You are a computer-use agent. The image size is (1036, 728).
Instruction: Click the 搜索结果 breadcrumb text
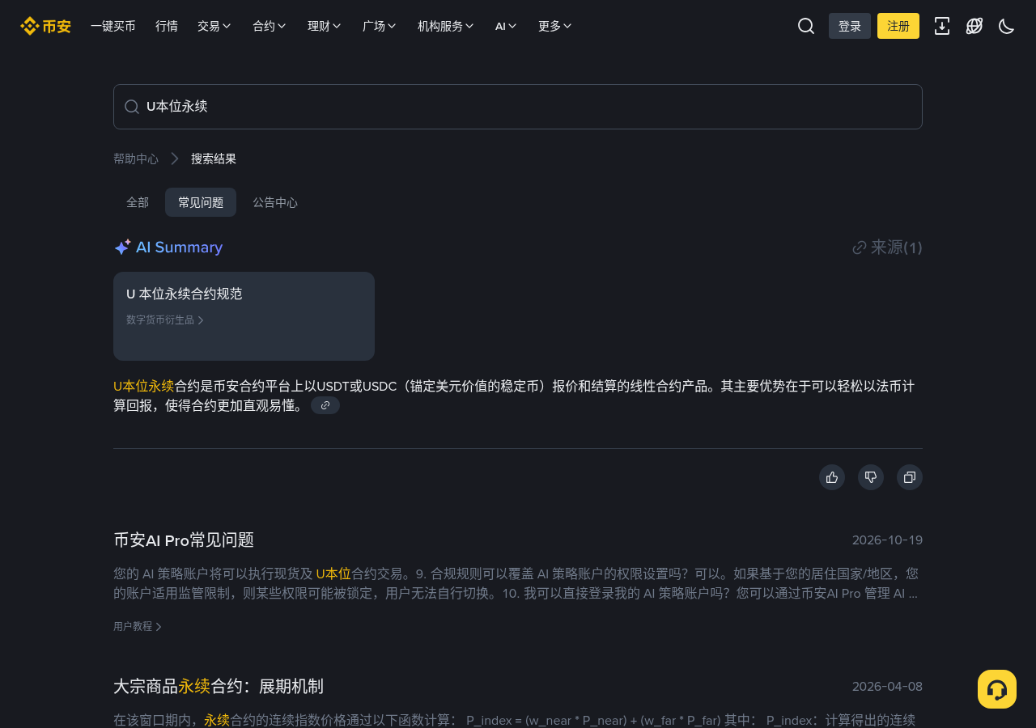coord(214,159)
